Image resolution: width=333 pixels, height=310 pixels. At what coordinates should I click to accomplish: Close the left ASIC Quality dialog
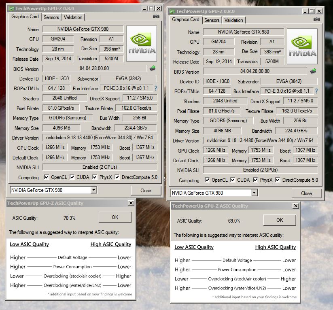(x=131, y=203)
